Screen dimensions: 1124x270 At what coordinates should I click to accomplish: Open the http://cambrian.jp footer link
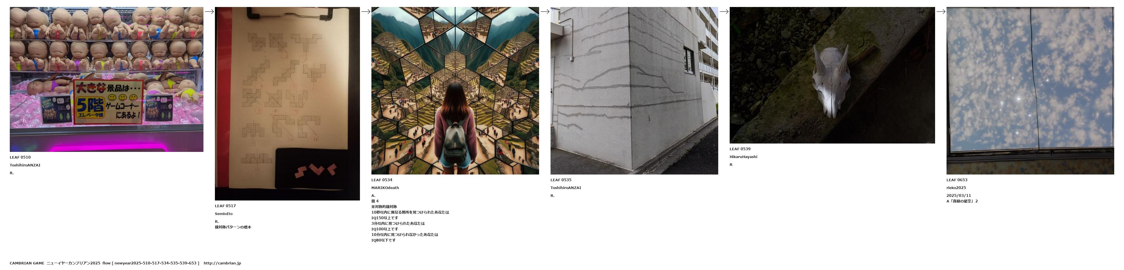(x=222, y=264)
